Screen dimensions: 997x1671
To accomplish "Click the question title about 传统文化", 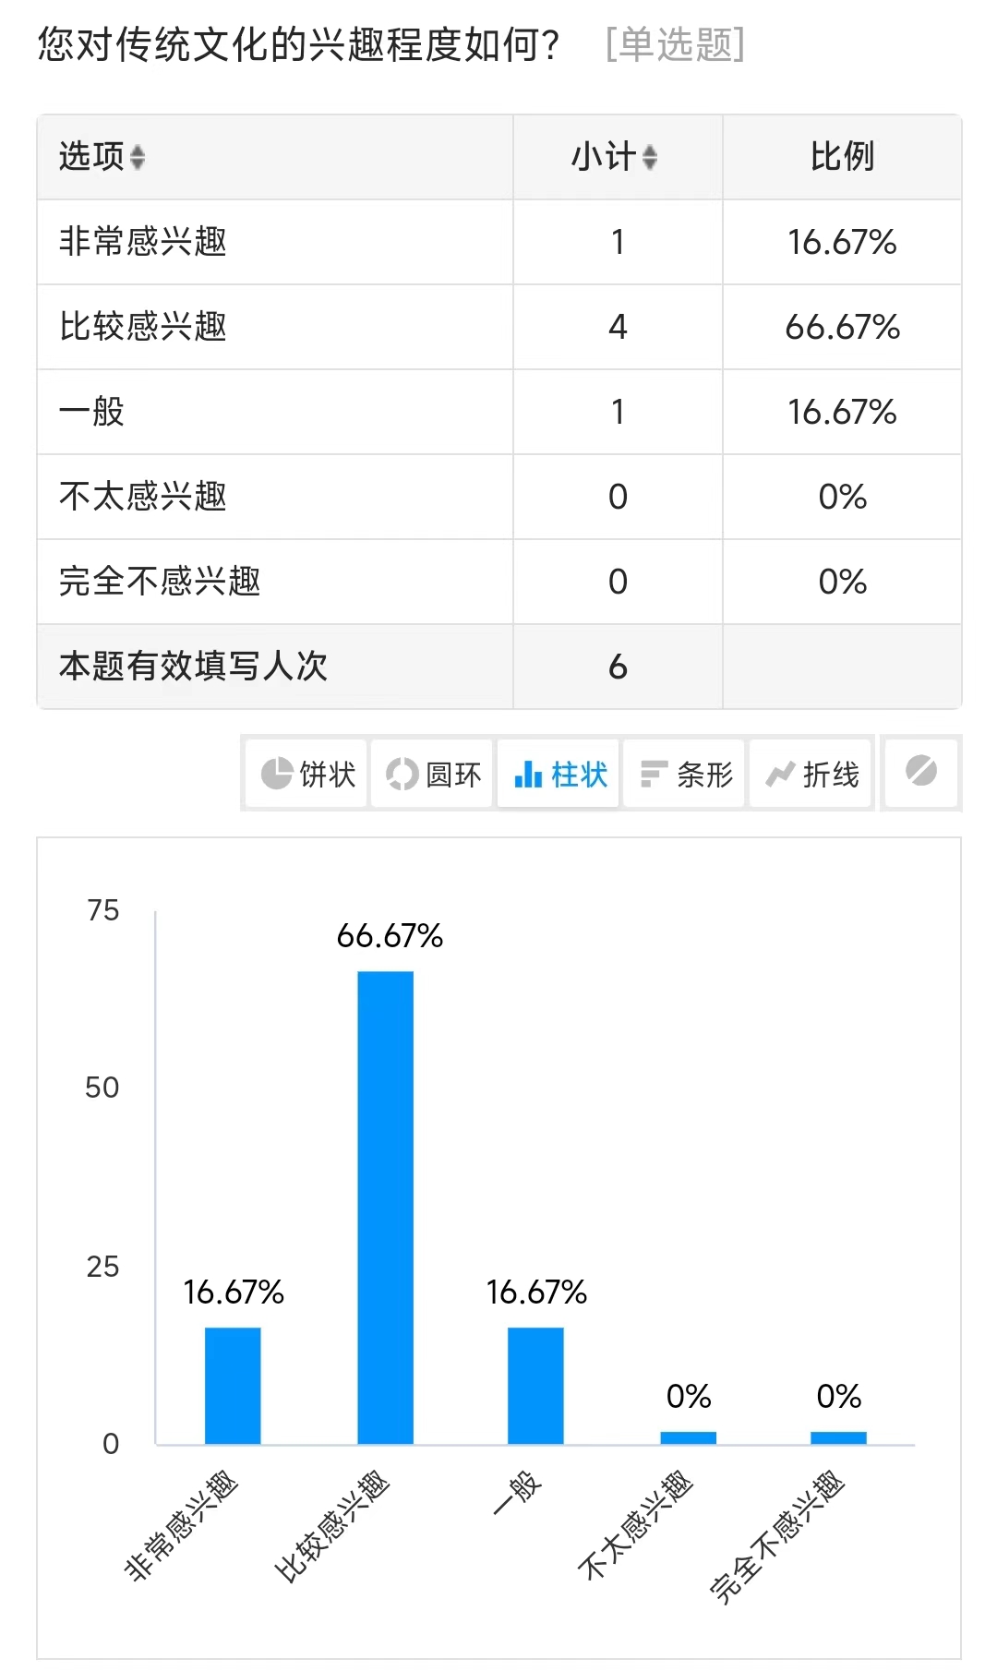I will (x=298, y=44).
